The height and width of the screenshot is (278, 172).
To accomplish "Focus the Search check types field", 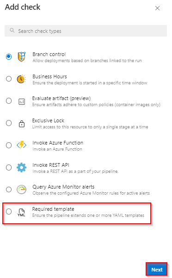I will (x=86, y=31).
